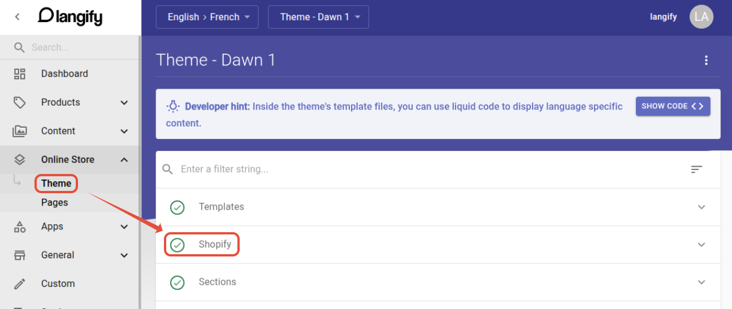Viewport: 732px width, 309px height.
Task: Click the filter field magnifier icon
Action: [167, 169]
